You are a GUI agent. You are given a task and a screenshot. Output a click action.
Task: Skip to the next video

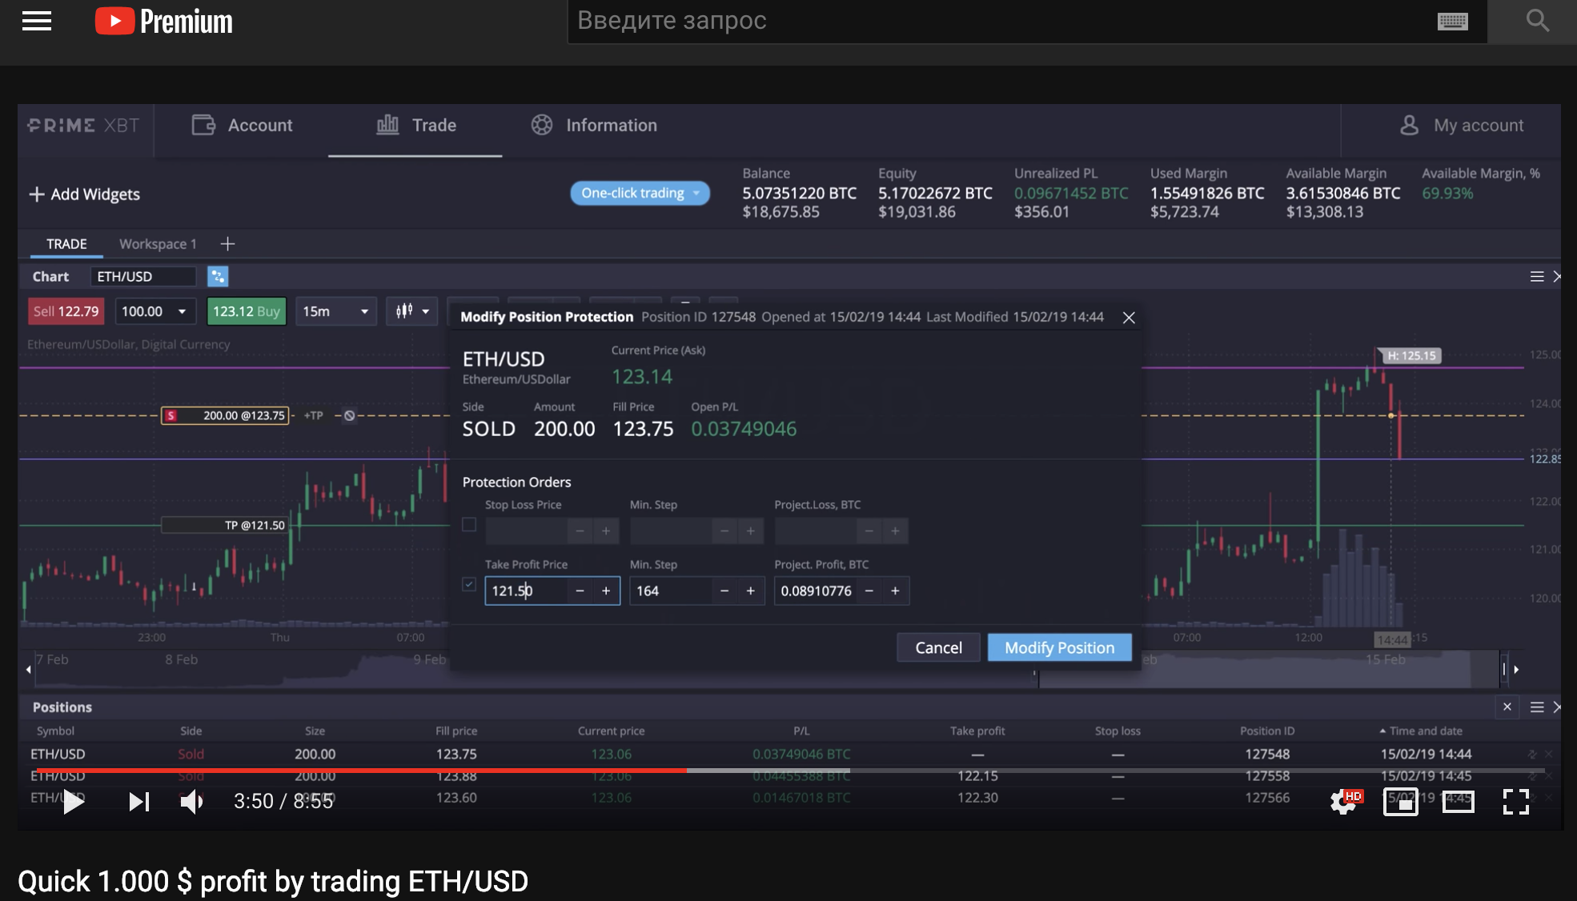[139, 801]
